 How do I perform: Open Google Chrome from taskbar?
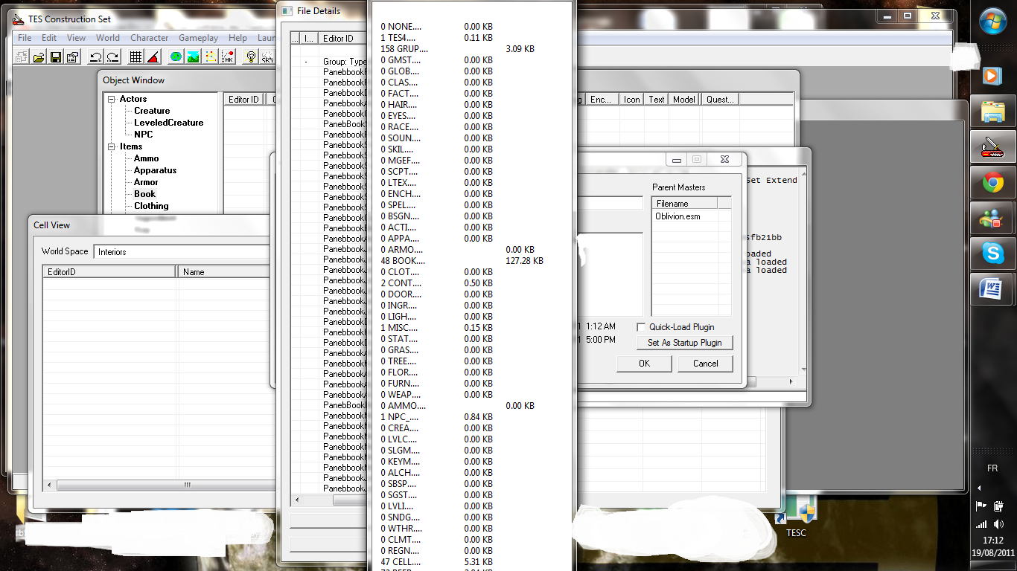[992, 182]
